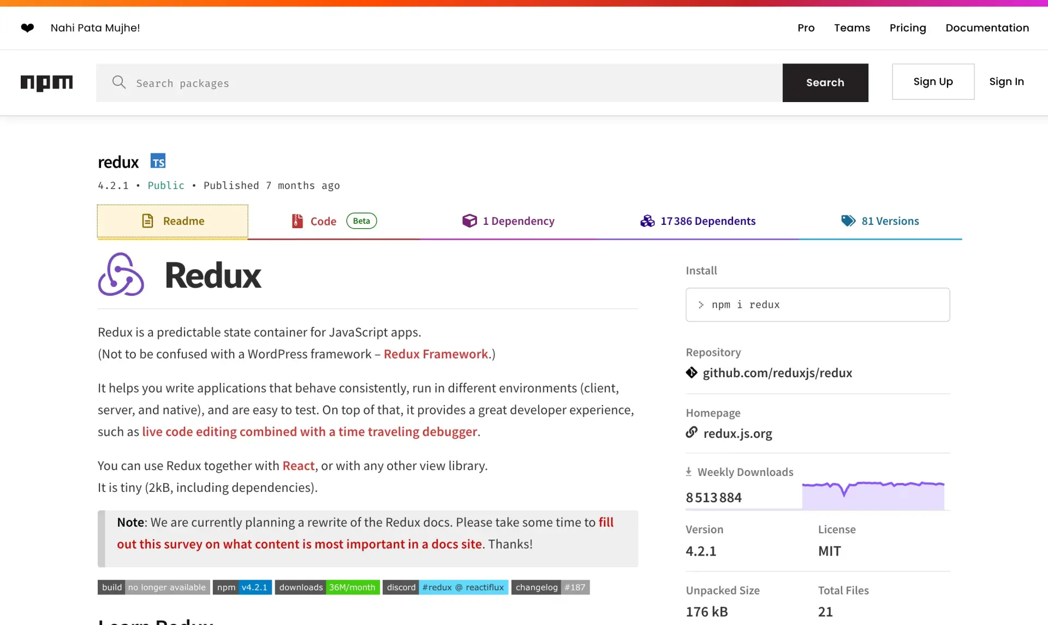Open the Documentation menu item
Image resolution: width=1048 pixels, height=625 pixels.
[987, 27]
